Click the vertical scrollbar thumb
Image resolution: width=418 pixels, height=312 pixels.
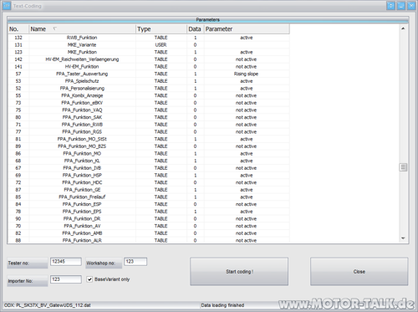click(x=403, y=167)
